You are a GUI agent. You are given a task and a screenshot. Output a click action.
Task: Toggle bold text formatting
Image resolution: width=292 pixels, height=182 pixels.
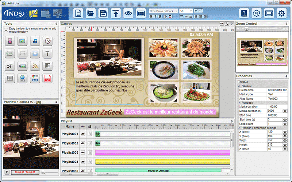coord(151,16)
